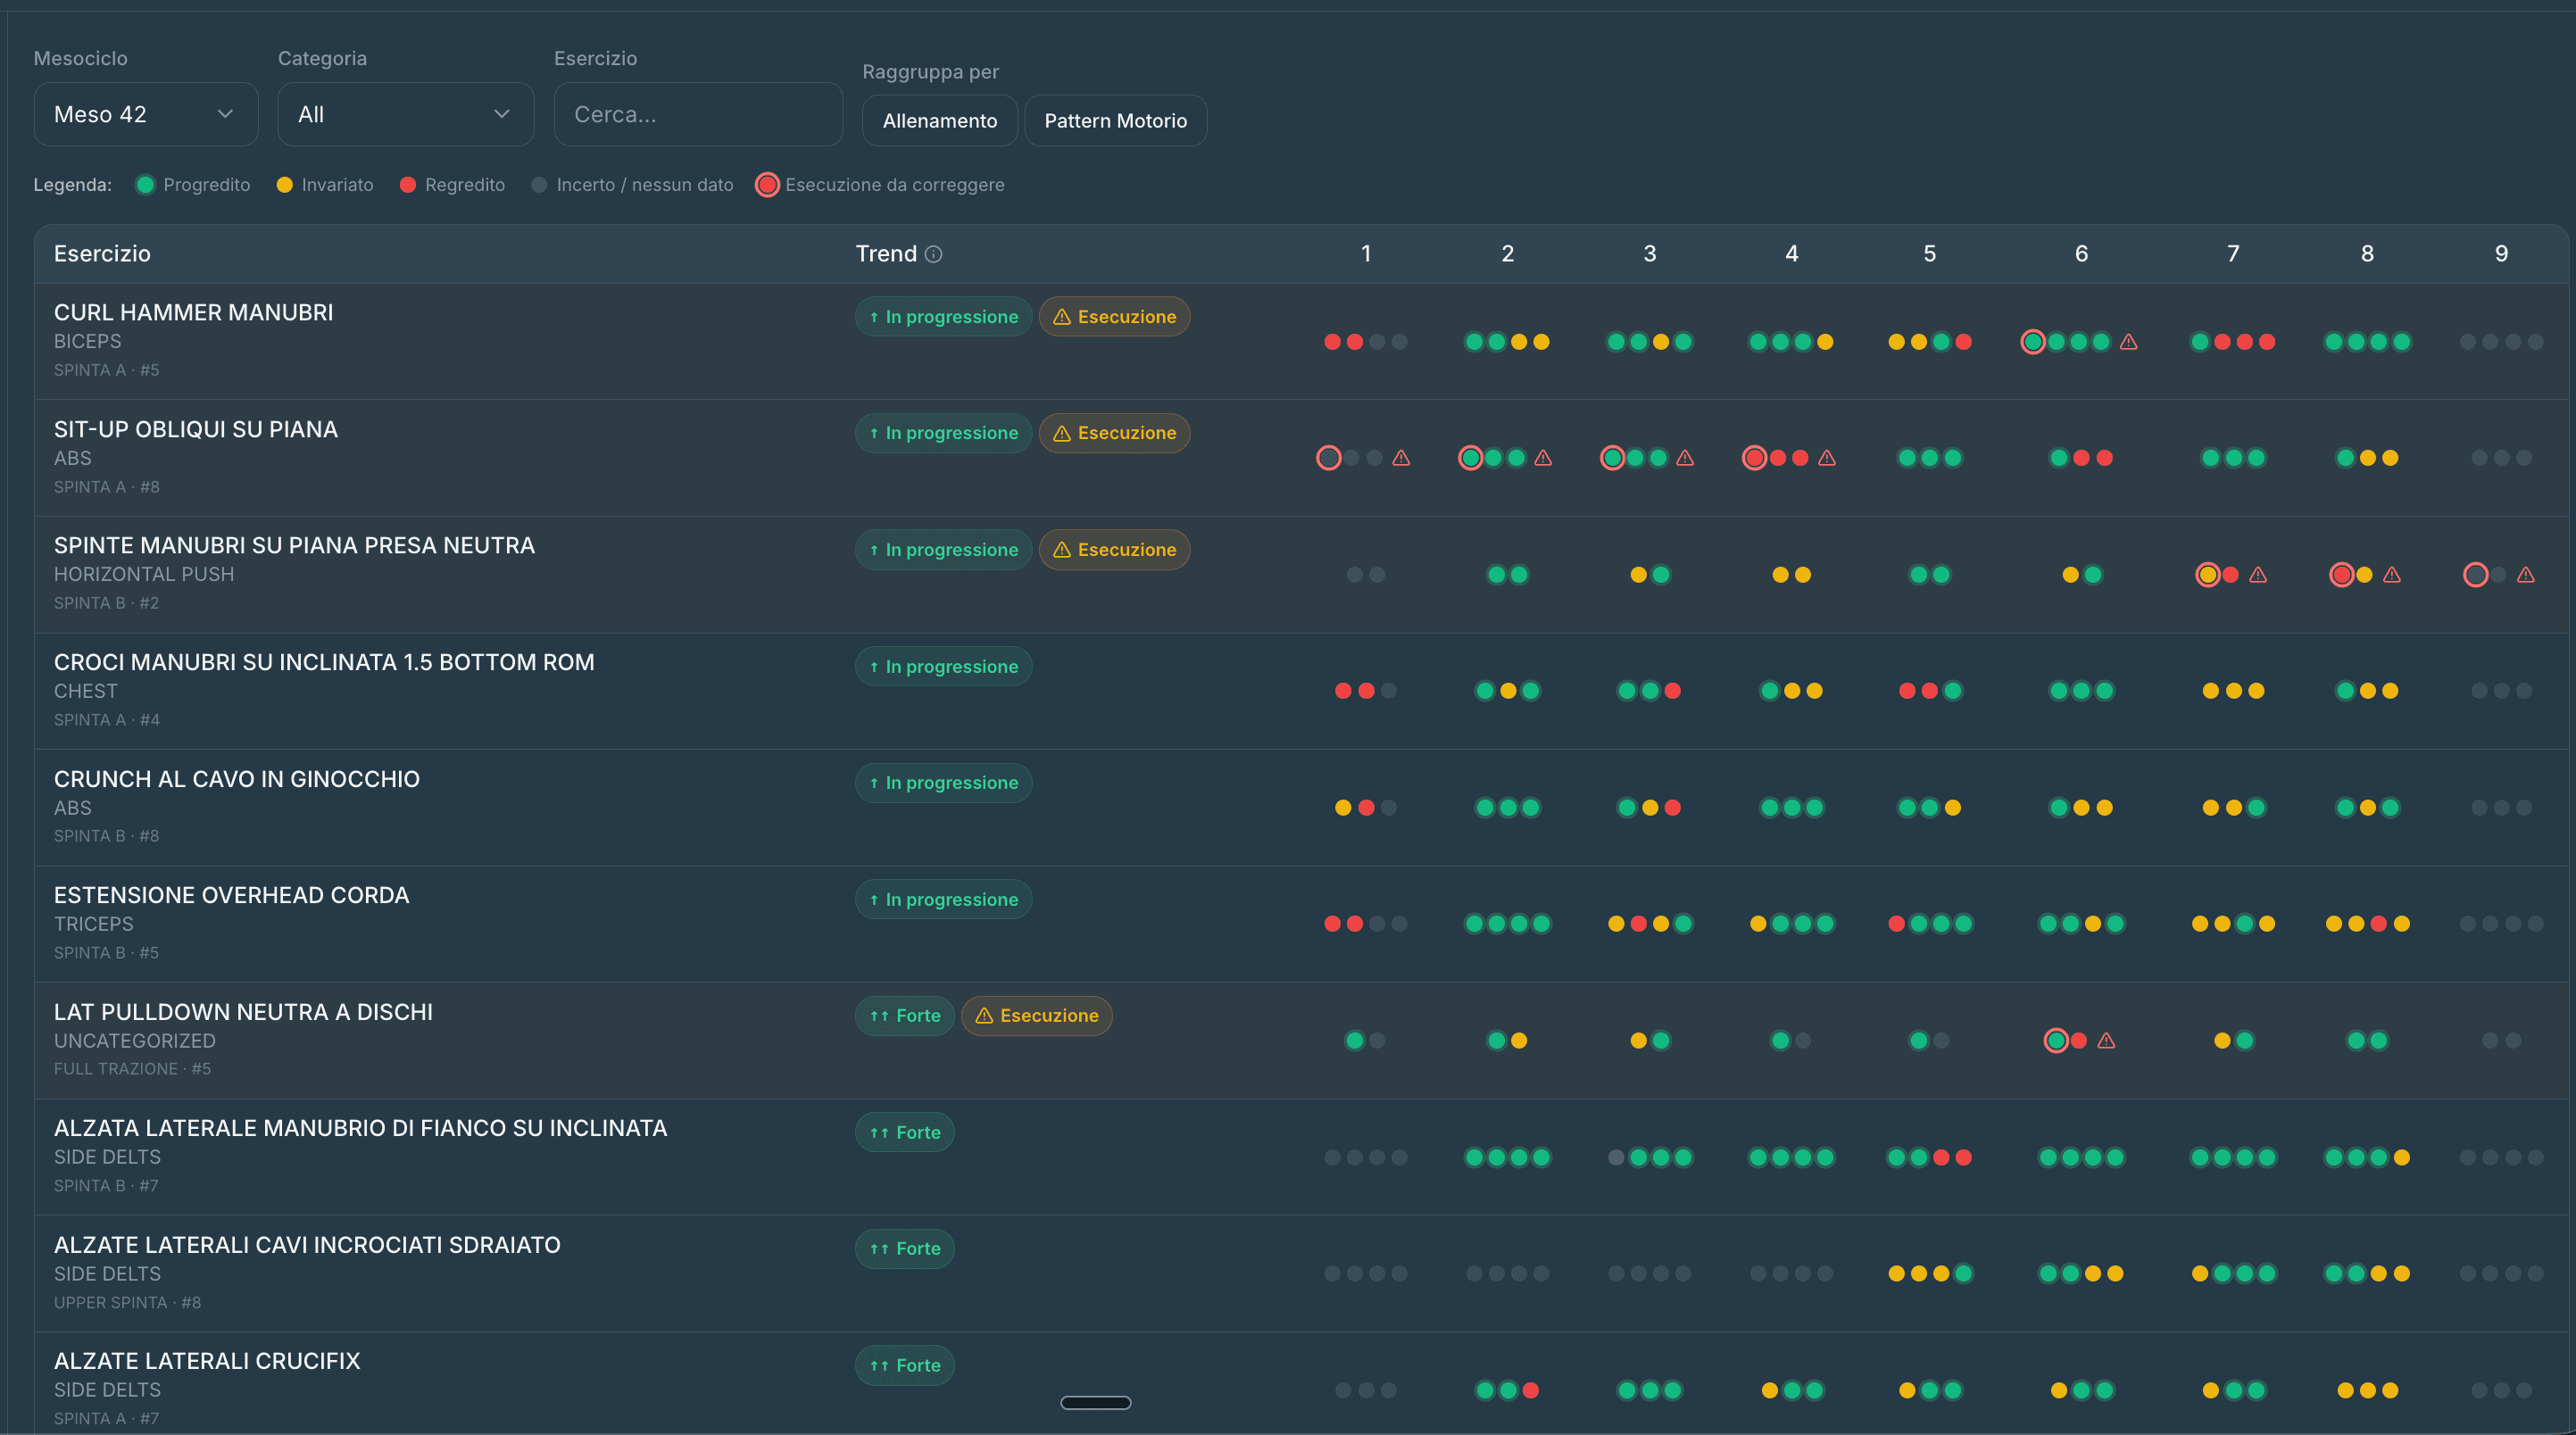
Task: Click the red-ringed week 6 dot for Lat Pulldown
Action: 2056,1041
